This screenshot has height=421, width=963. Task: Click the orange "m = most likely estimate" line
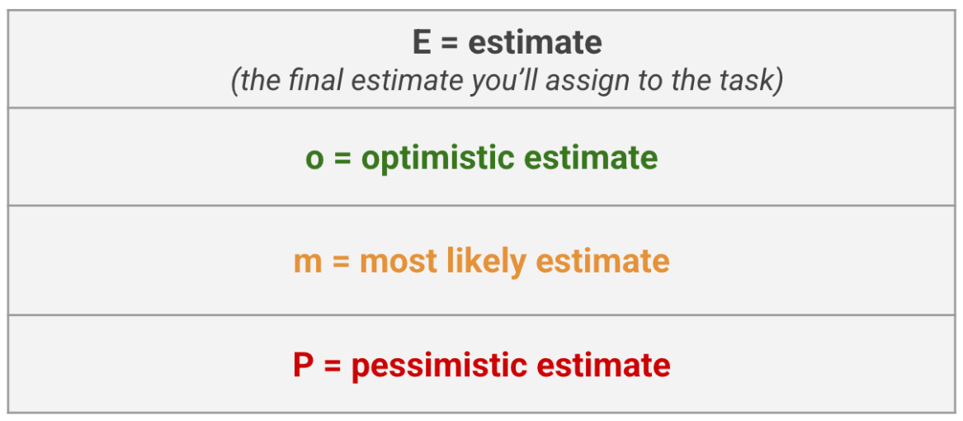pyautogui.click(x=481, y=261)
